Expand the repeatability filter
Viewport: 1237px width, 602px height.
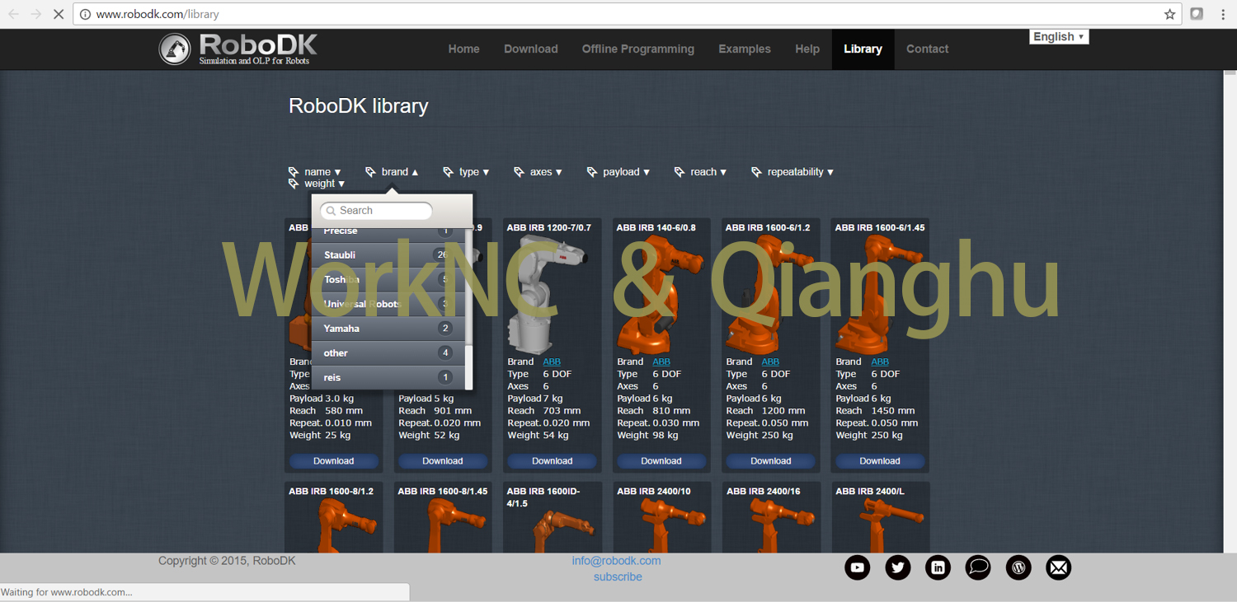793,171
